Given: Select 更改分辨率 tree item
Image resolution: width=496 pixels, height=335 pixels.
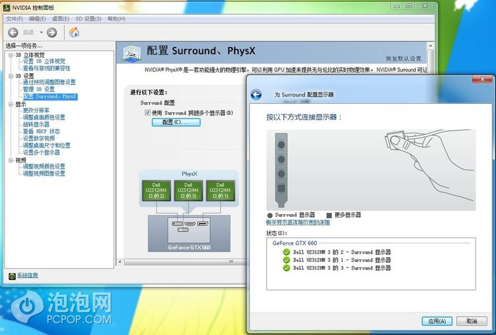Looking at the screenshot, I should pyautogui.click(x=36, y=111).
